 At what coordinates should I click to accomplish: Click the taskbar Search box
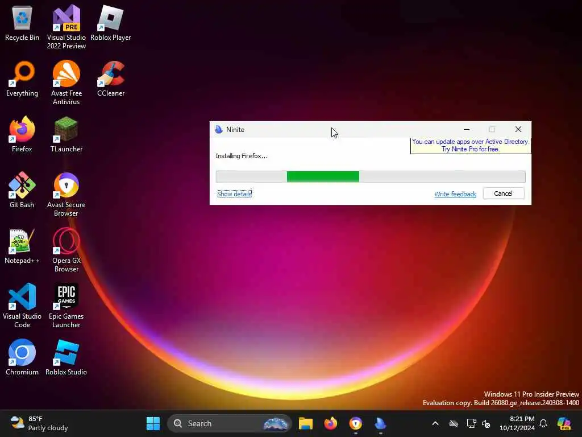click(230, 423)
